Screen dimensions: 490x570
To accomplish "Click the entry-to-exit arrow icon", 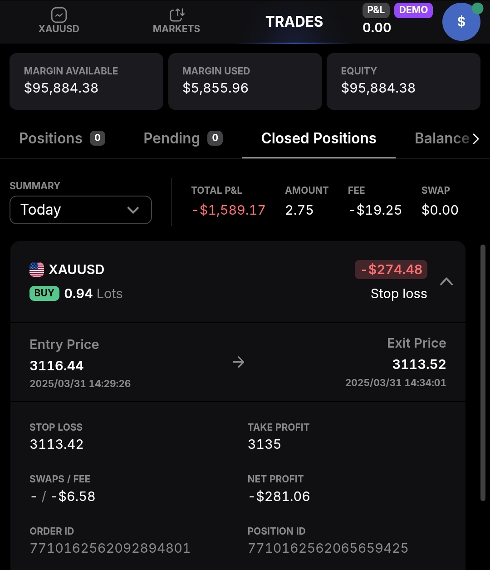I will [x=238, y=362].
